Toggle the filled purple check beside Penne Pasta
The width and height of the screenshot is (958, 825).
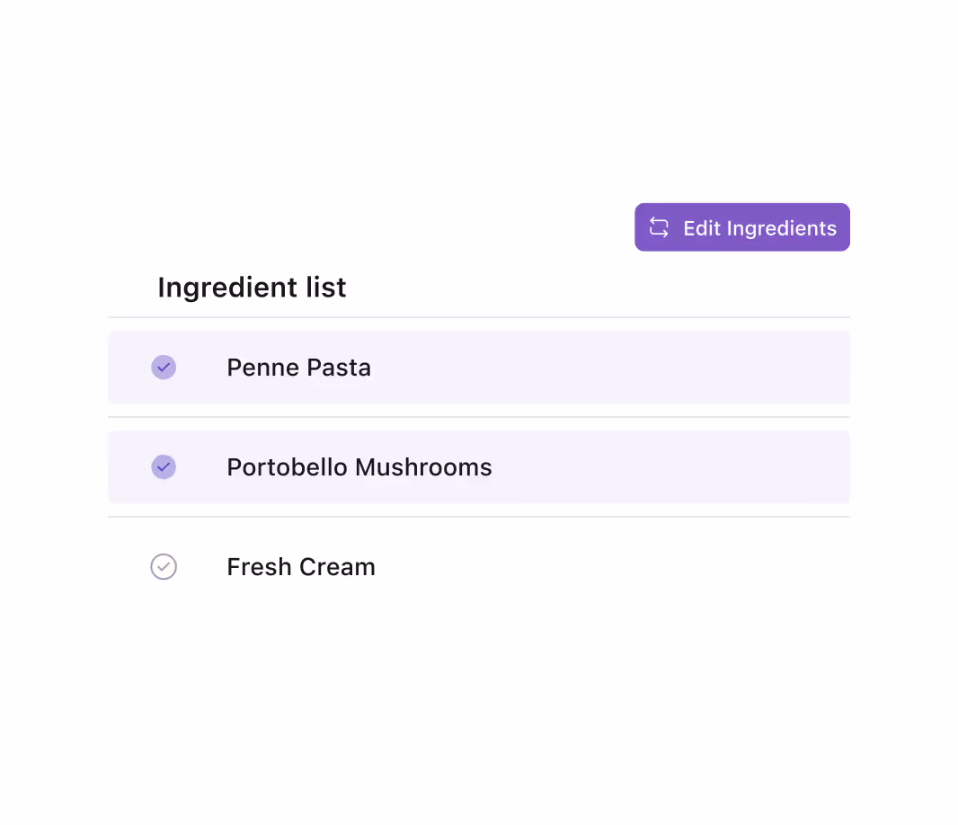tap(164, 368)
